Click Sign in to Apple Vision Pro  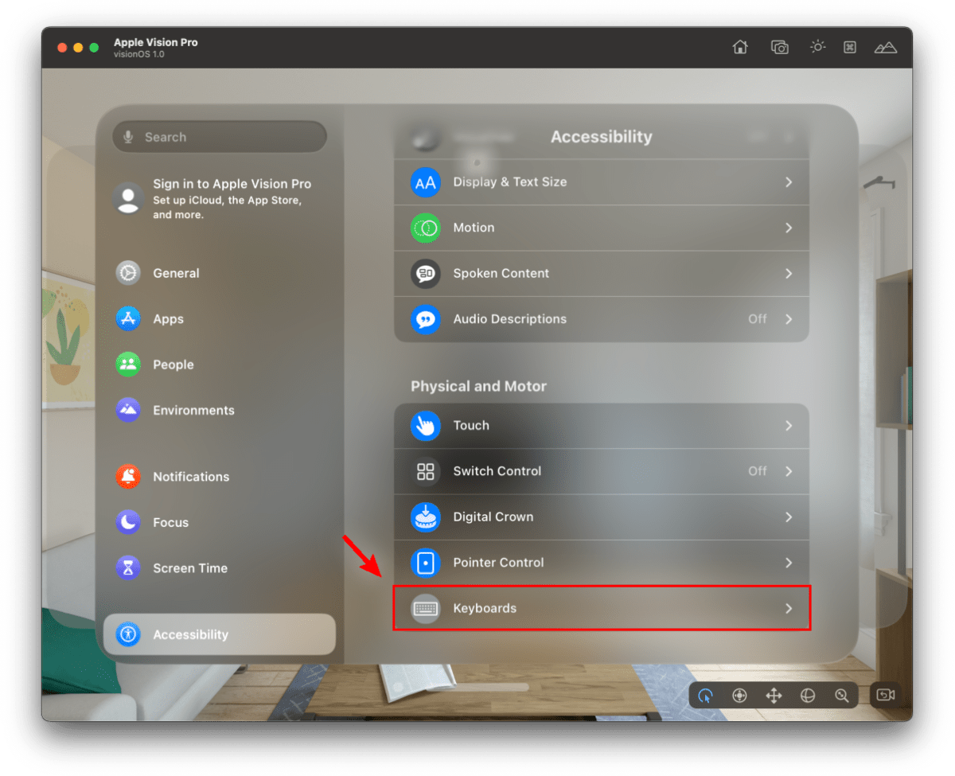point(232,184)
